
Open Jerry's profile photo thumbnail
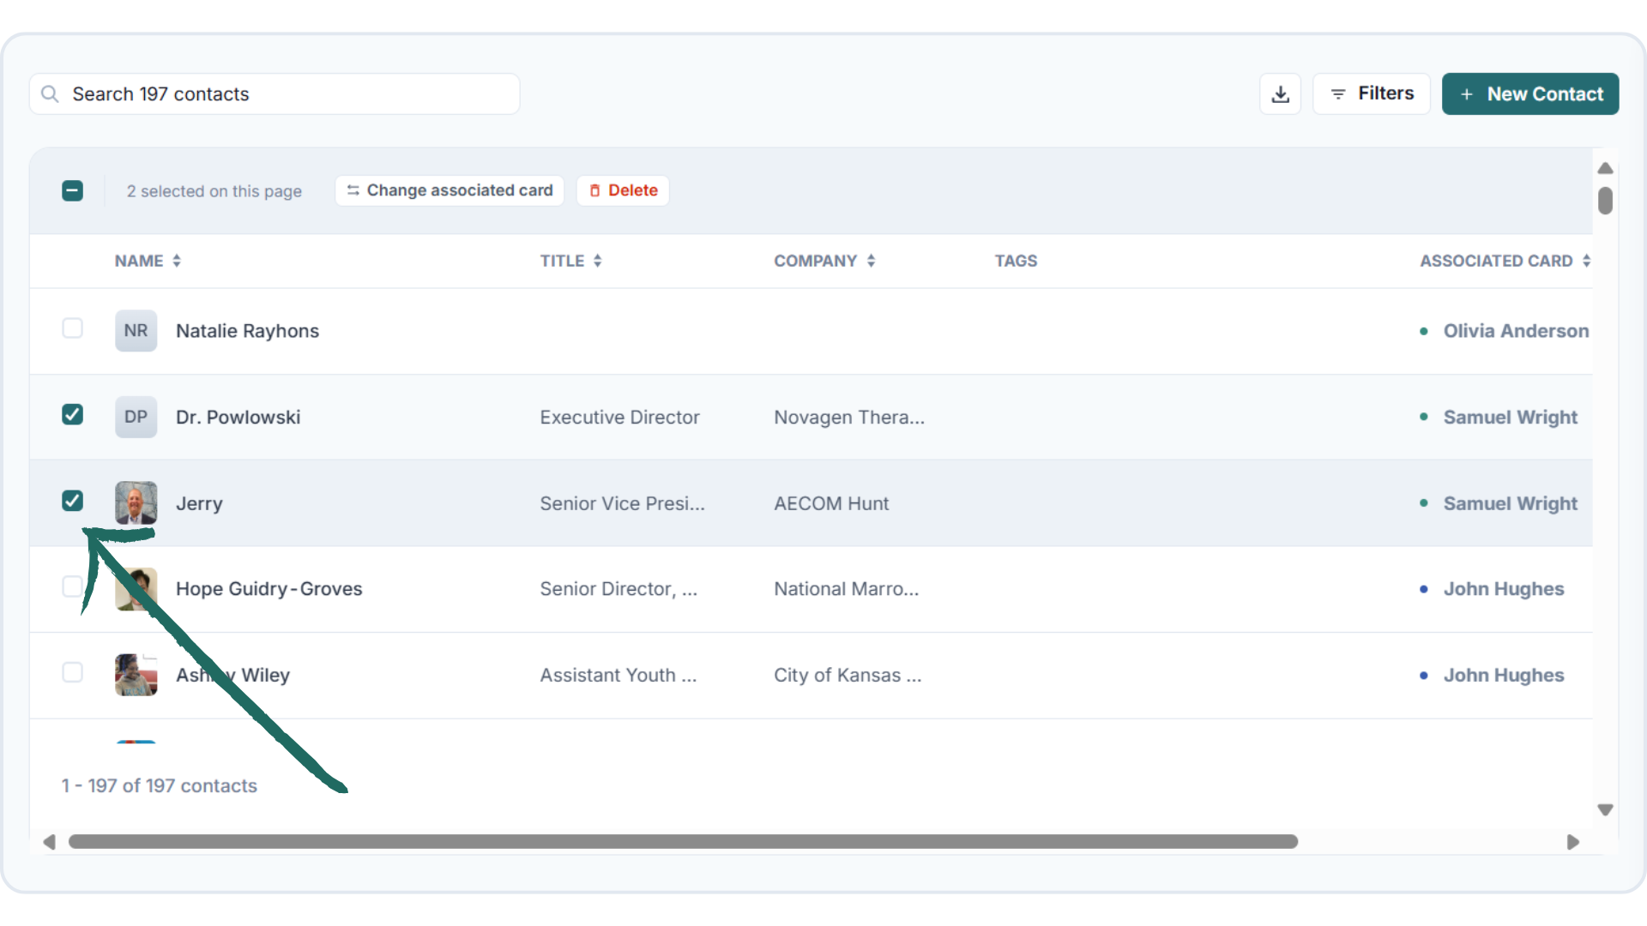coord(136,502)
